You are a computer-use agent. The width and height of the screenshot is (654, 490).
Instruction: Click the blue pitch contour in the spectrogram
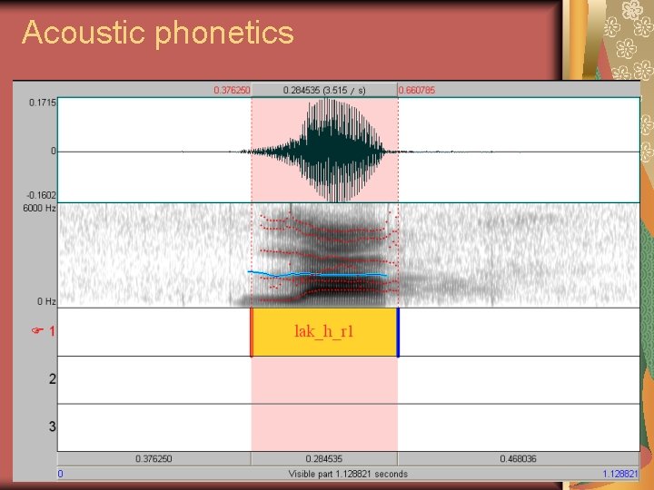[x=317, y=274]
